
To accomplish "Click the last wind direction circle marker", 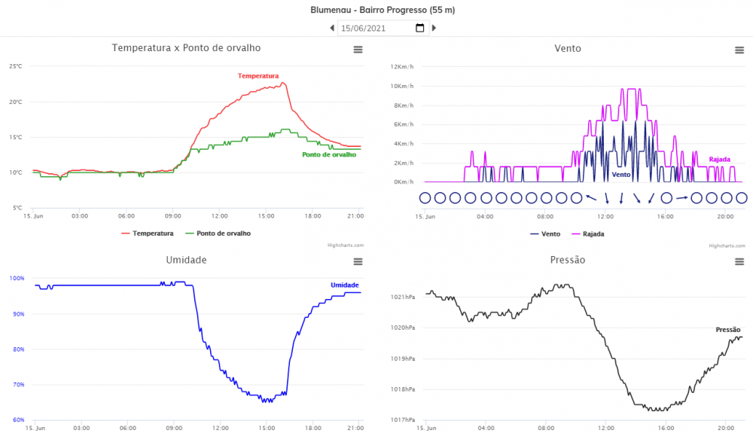I will pyautogui.click(x=742, y=198).
